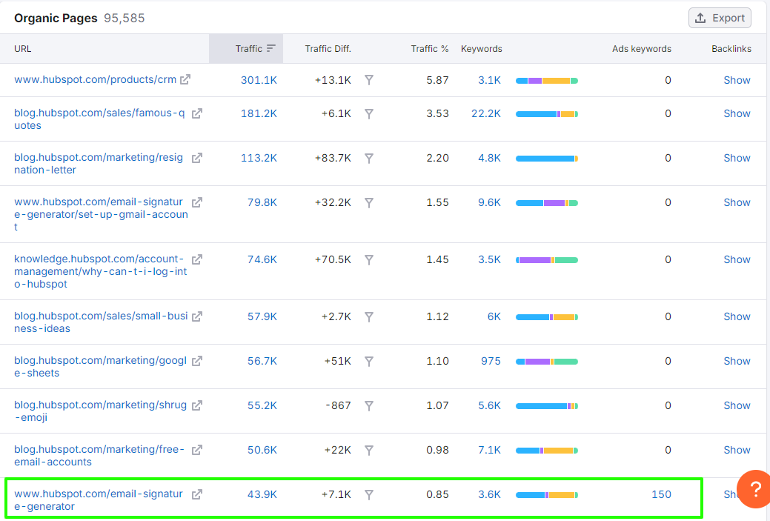770x521 pixels.
Task: Click the 150 ads keywords value
Action: coord(662,494)
